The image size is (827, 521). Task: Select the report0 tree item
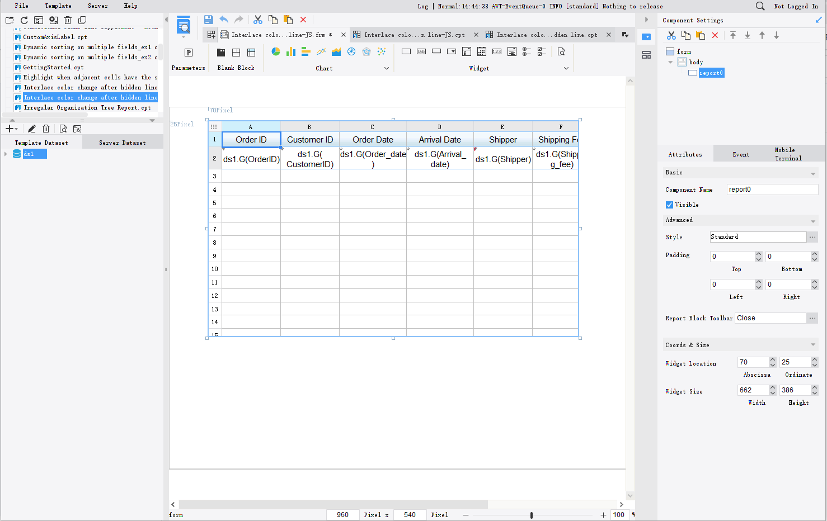click(x=711, y=73)
